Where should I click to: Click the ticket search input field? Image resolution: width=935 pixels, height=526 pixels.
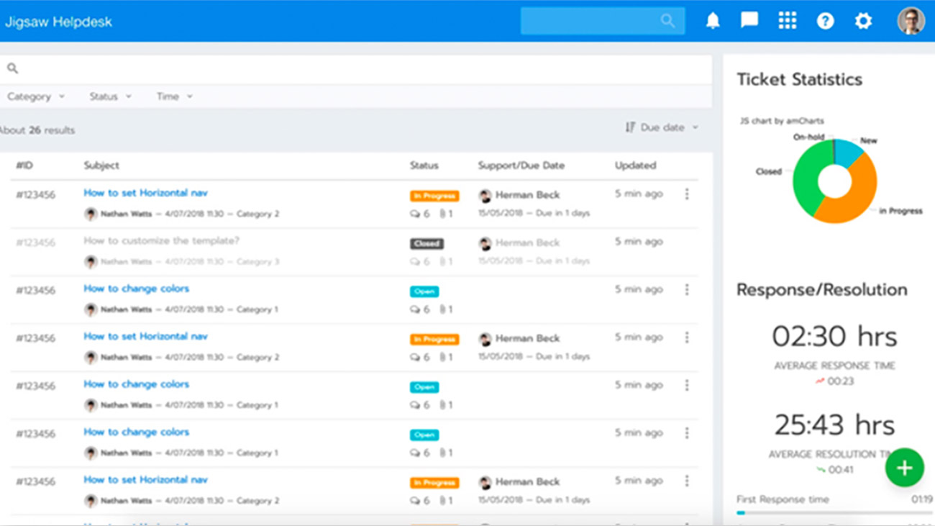point(360,69)
